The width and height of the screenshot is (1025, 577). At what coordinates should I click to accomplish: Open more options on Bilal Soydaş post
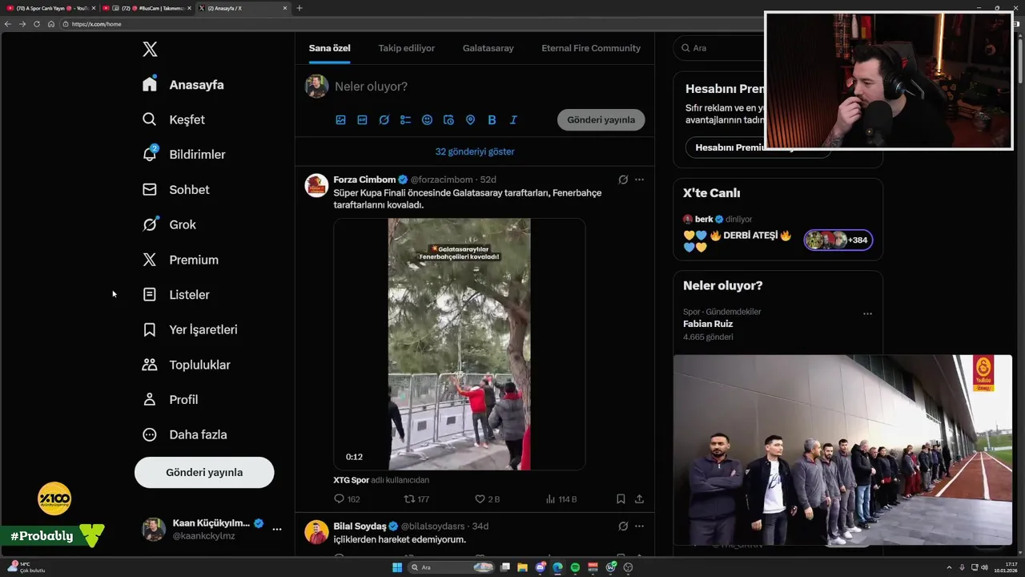[639, 526]
